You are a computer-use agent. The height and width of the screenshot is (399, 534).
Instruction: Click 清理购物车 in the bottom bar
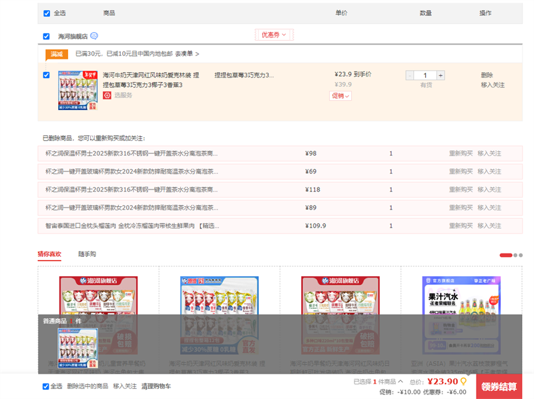click(x=156, y=386)
